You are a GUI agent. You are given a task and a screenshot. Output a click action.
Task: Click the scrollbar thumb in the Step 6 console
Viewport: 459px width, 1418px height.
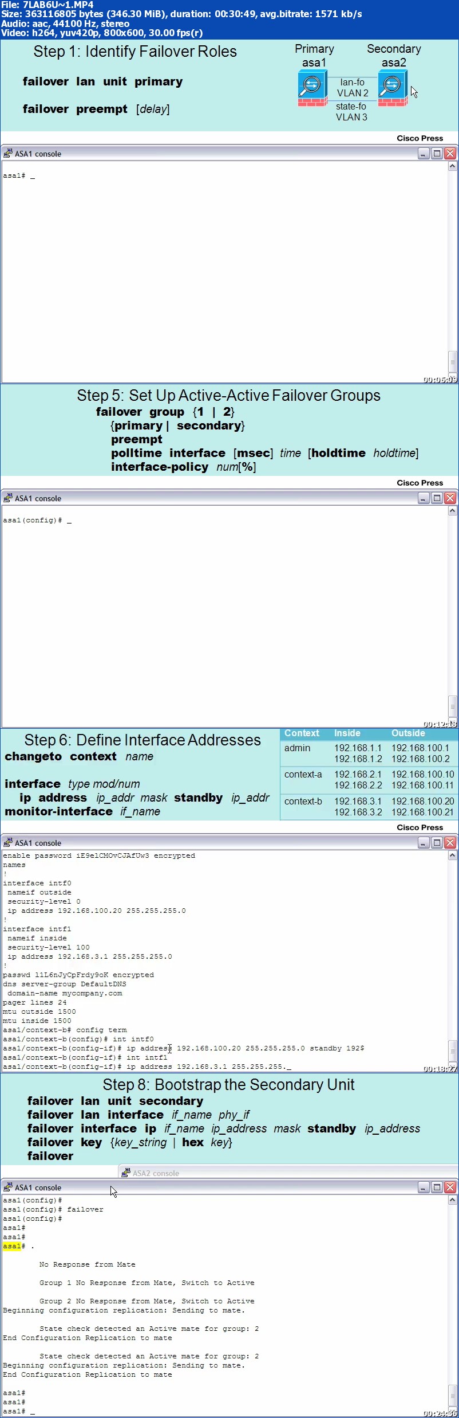click(452, 1052)
